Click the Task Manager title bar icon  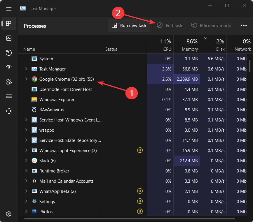tap(23, 8)
